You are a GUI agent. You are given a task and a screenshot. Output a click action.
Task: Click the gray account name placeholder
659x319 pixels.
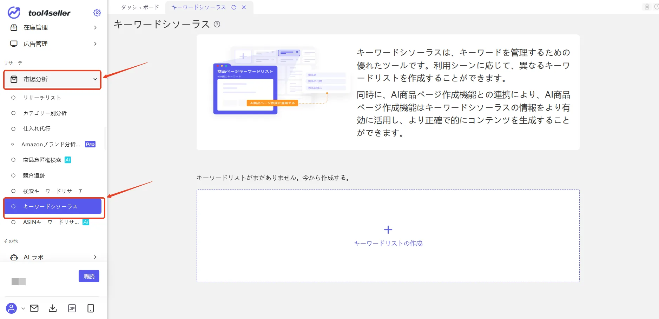[x=19, y=282]
